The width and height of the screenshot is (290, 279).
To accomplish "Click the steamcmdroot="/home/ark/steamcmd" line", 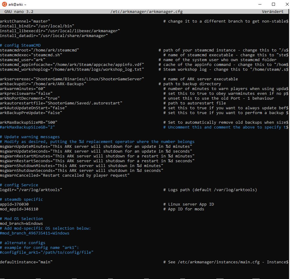I will pyautogui.click(x=39, y=50).
